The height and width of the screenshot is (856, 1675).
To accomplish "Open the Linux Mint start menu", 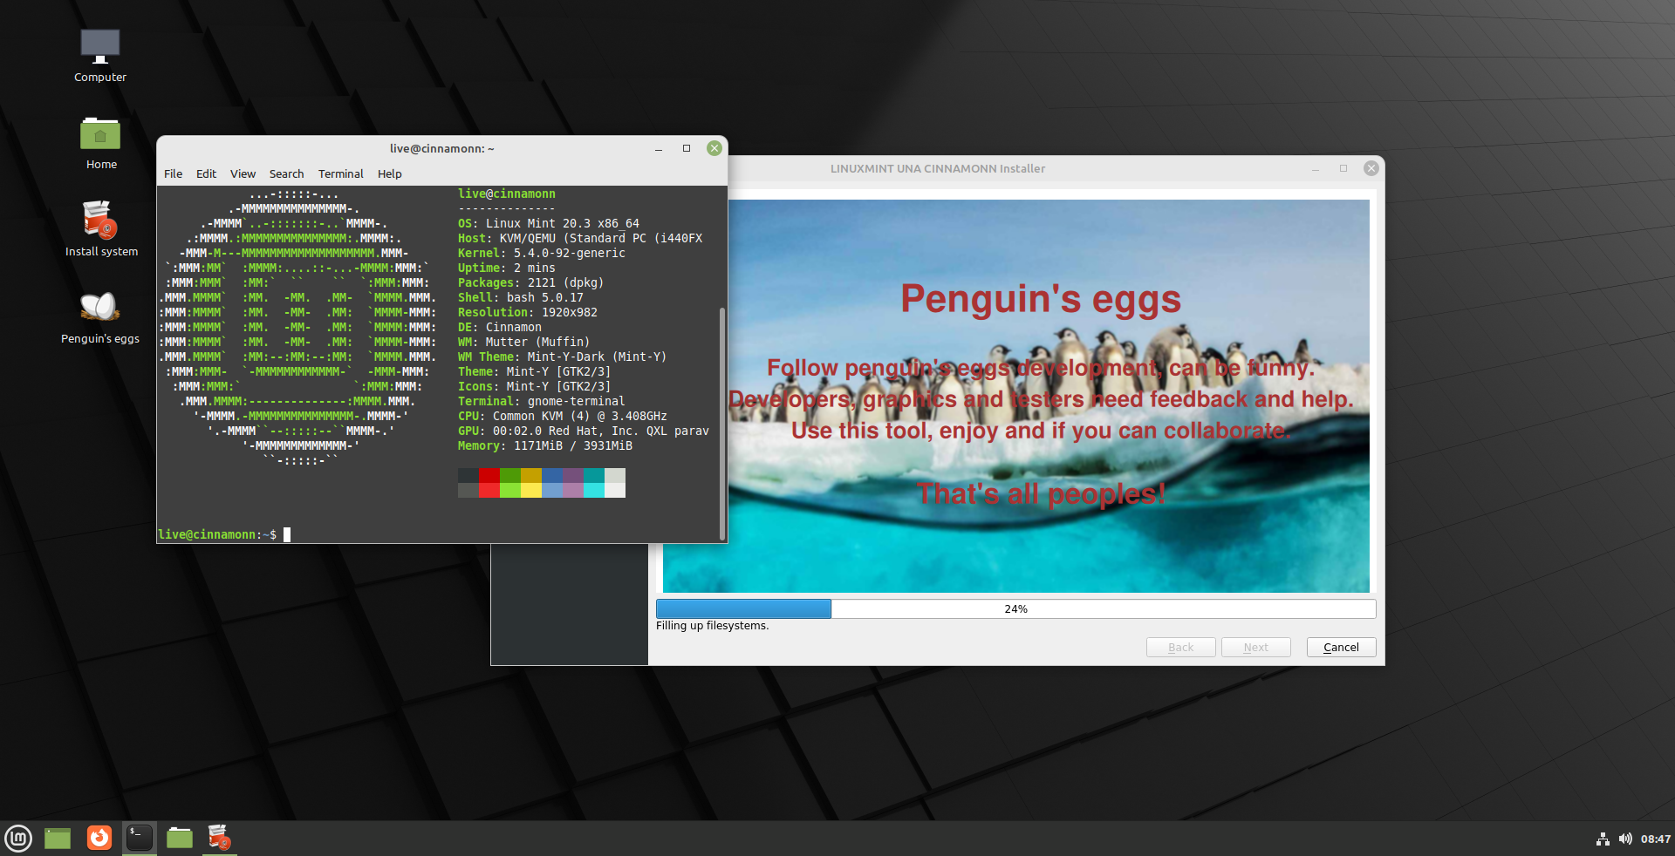I will click(18, 839).
